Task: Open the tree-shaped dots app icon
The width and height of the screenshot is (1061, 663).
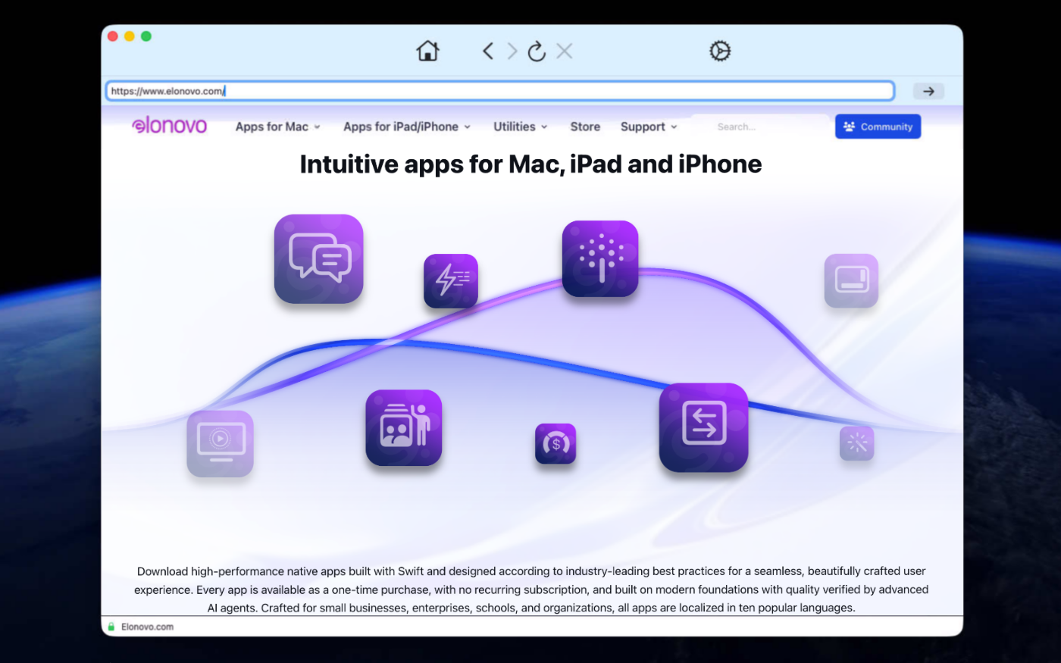Action: tap(600, 258)
